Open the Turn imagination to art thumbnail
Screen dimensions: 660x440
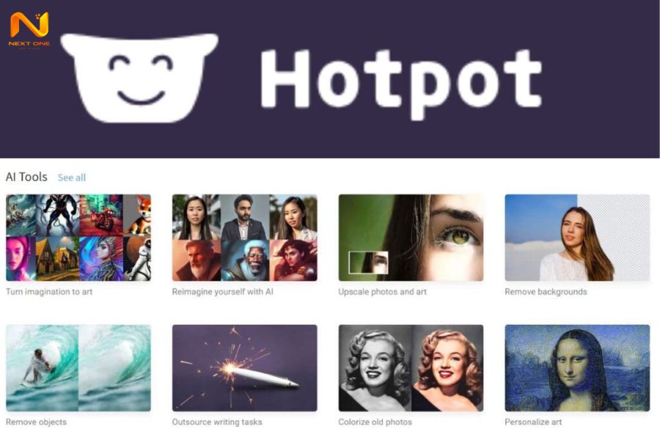78,238
